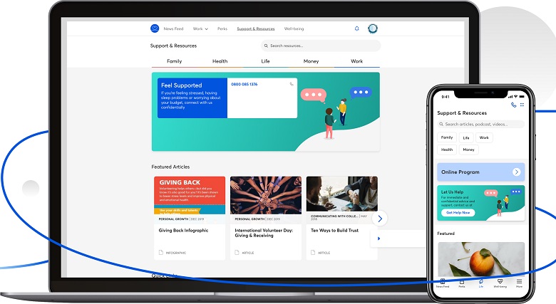Click article icon under International Volunteer Day card

click(x=237, y=252)
